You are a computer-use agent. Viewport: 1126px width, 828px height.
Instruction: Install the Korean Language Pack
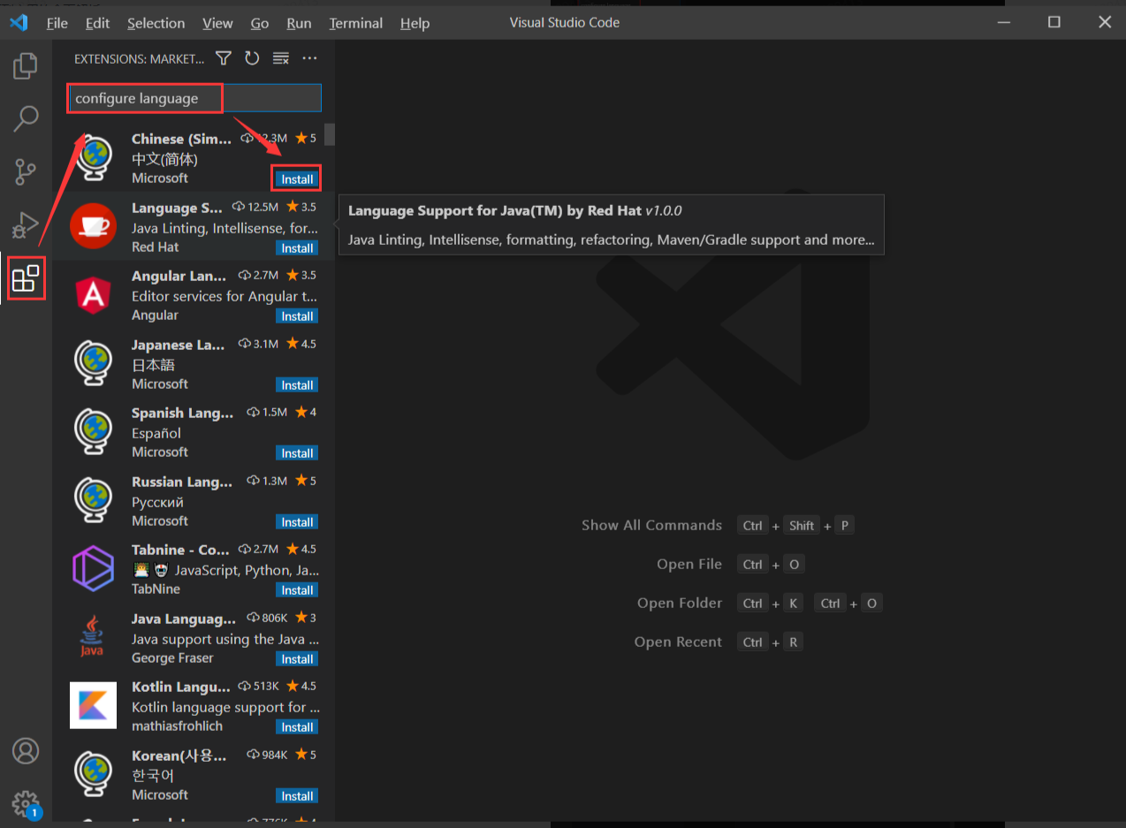pos(297,796)
